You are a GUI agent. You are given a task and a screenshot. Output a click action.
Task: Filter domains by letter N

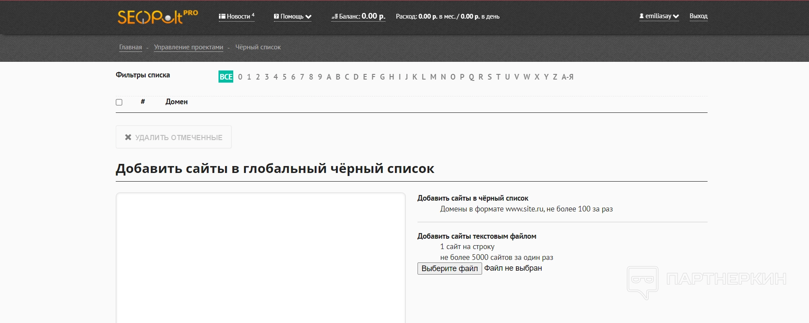(443, 77)
